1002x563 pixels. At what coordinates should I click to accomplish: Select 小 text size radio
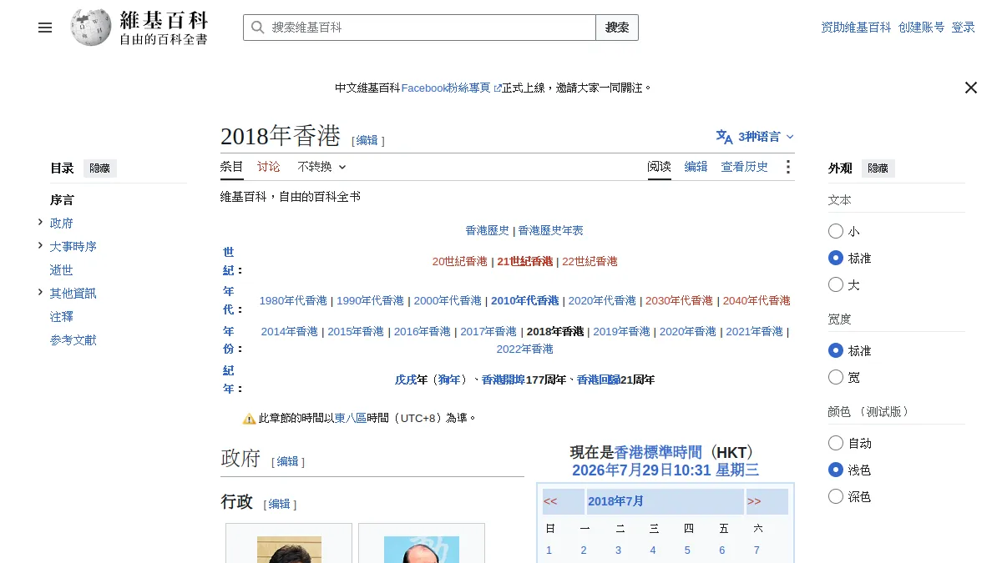(x=836, y=231)
